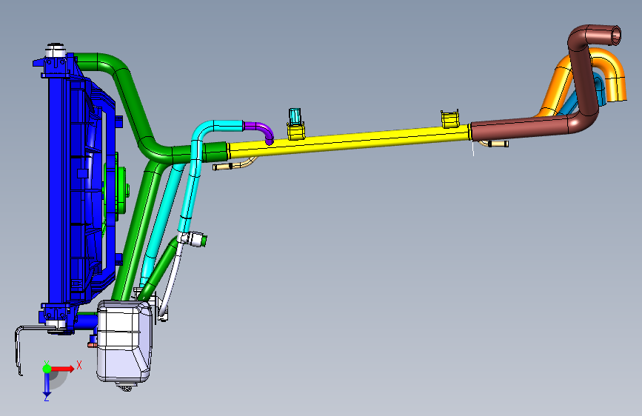Click the red X axis arrow
Image resolution: width=642 pixels, height=416 pixels.
pos(64,369)
